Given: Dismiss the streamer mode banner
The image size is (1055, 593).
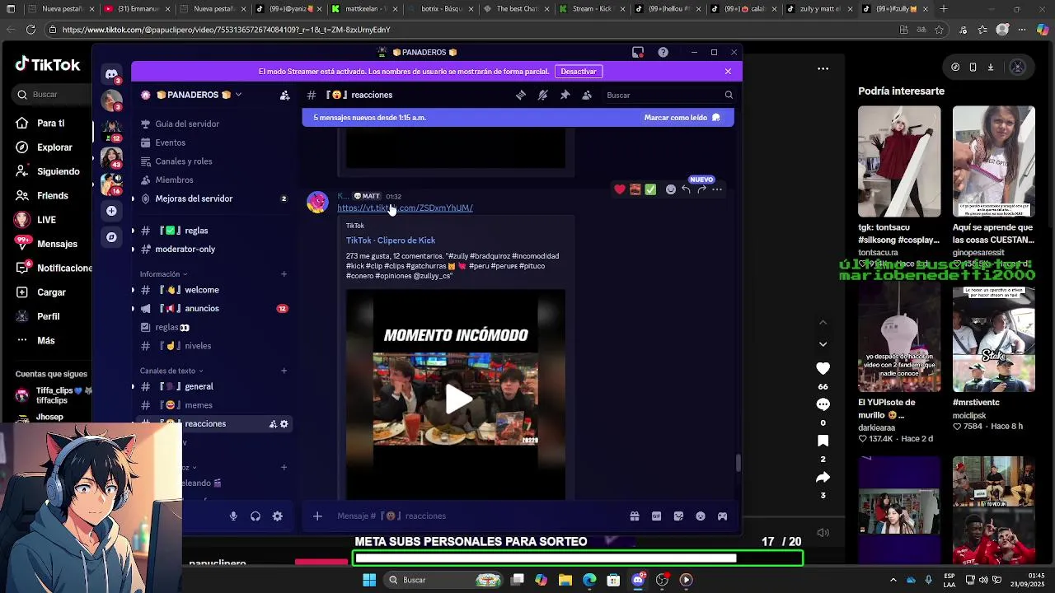Looking at the screenshot, I should click(x=728, y=72).
